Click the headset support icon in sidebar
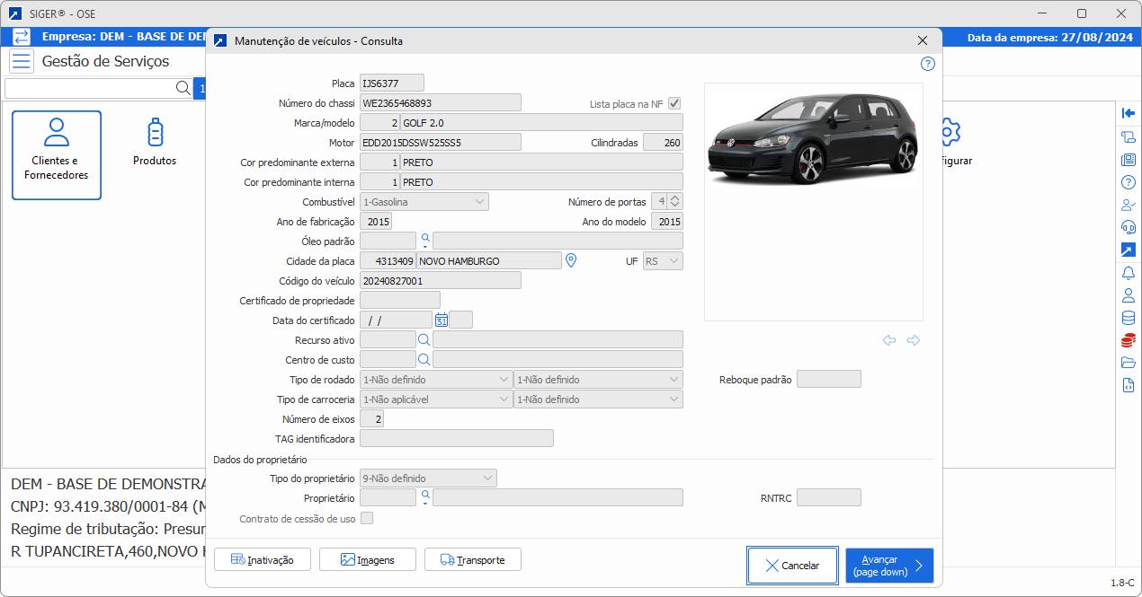This screenshot has height=597, width=1142. coord(1129,227)
